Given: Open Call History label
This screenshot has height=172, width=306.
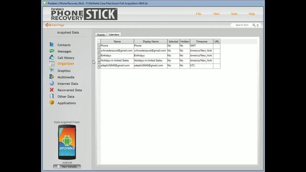Looking at the screenshot, I should [x=66, y=58].
